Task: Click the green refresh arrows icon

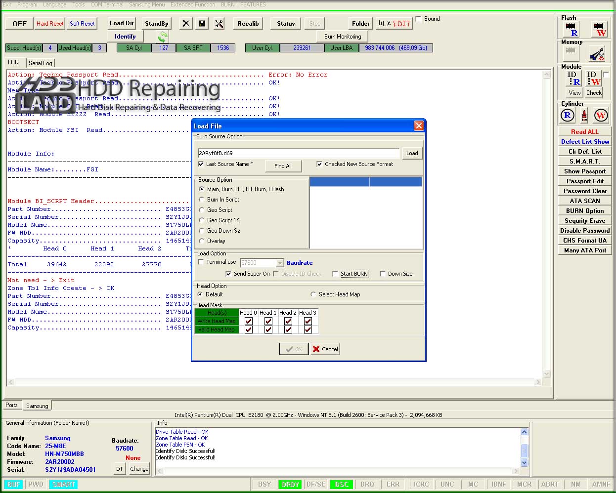Action: click(x=162, y=37)
